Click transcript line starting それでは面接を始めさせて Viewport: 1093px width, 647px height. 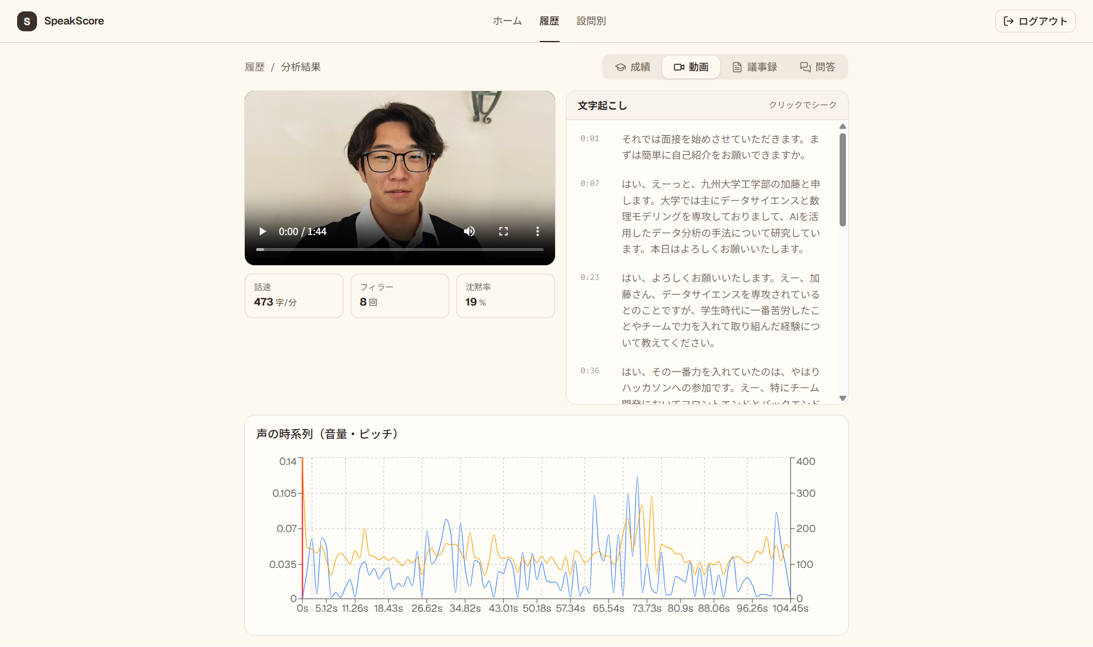point(721,147)
